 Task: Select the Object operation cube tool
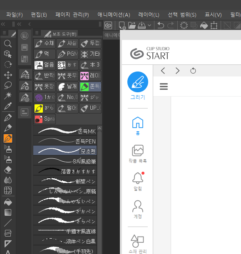[x=8, y=54]
